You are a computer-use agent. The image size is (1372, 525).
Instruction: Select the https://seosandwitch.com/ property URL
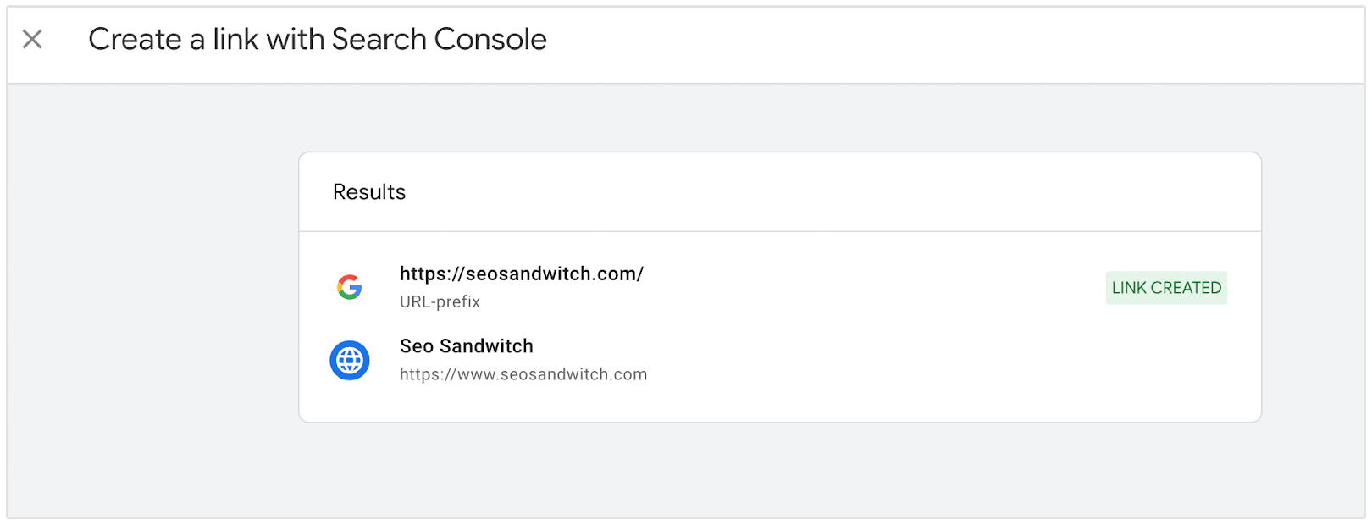(522, 274)
